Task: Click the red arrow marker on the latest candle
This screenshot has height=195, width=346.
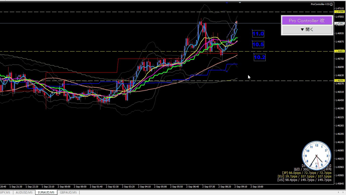Action: 236,22
